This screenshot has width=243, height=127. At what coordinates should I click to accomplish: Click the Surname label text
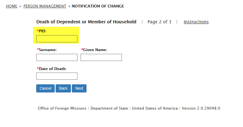point(48,50)
